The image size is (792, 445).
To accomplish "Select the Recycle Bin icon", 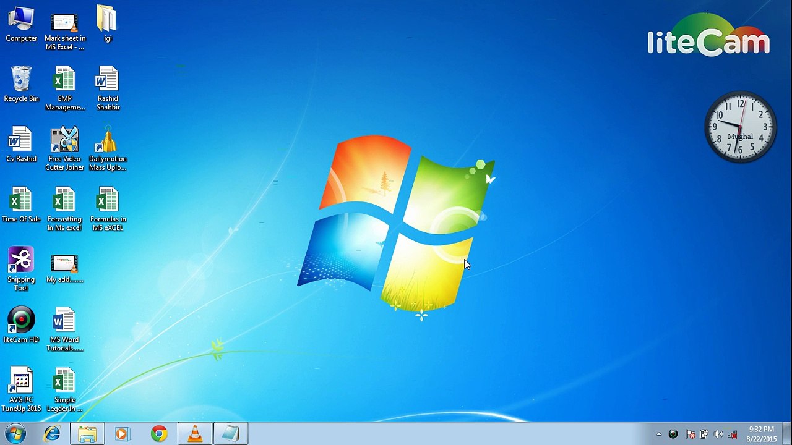I will pos(21,84).
